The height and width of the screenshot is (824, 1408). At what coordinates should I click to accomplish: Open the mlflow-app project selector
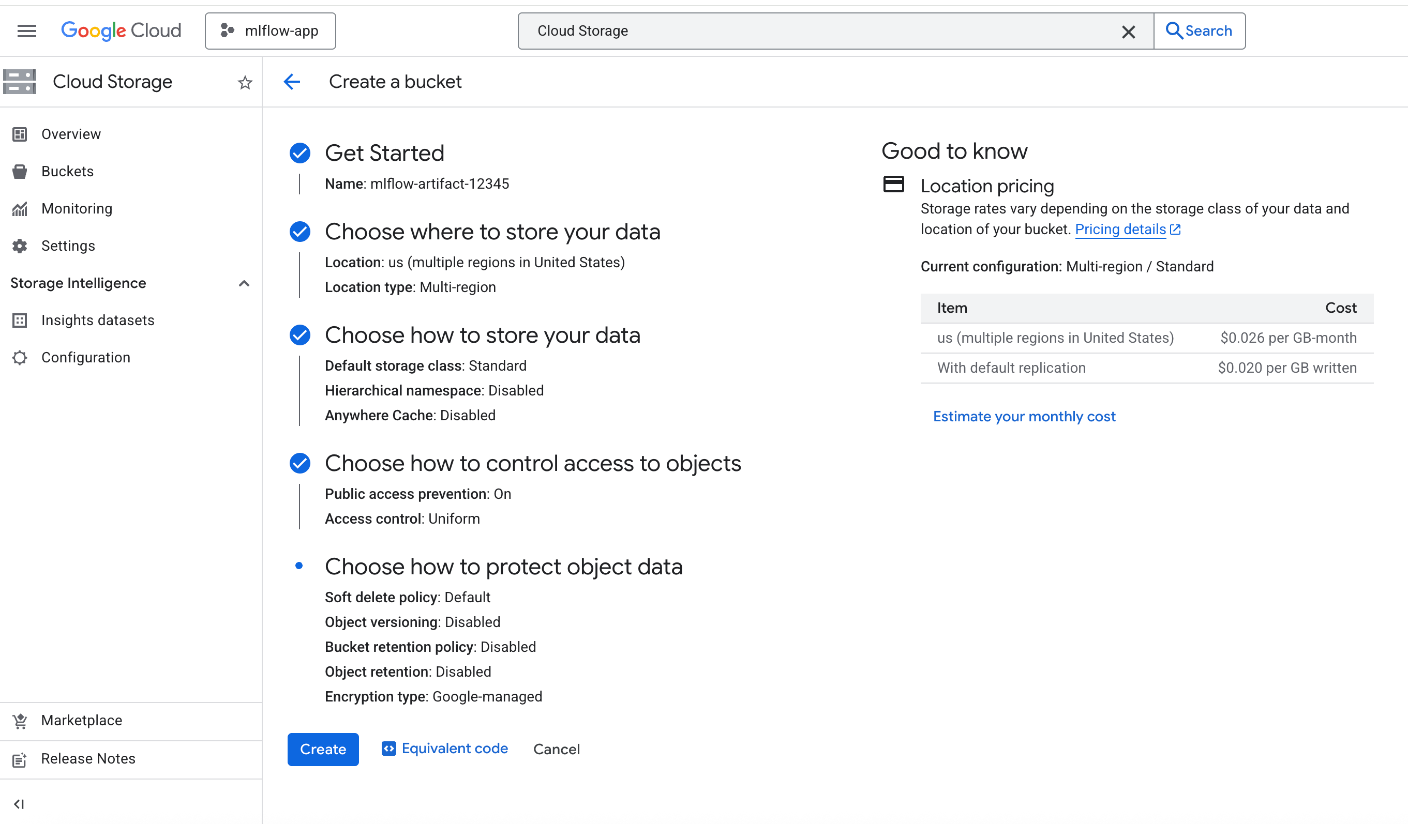(271, 31)
